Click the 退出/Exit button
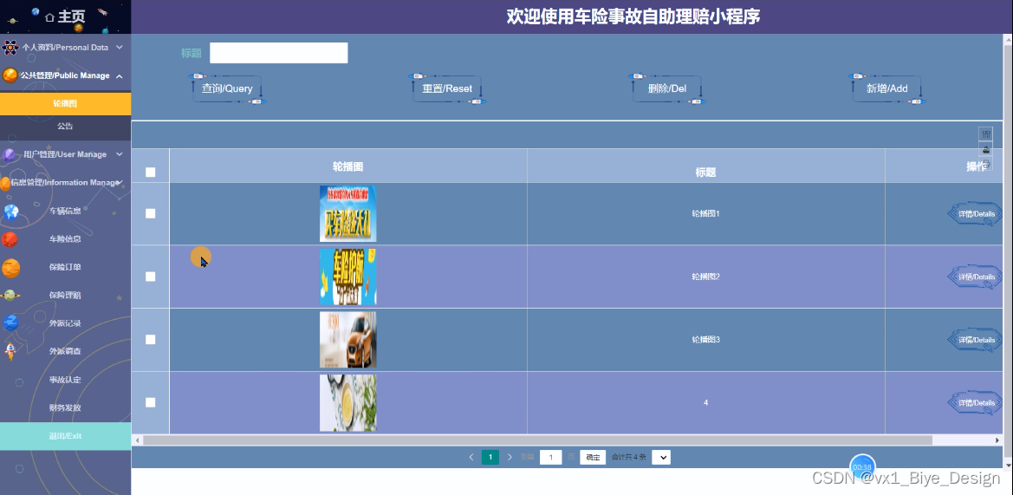Viewport: 1013px width, 495px height. [x=65, y=436]
